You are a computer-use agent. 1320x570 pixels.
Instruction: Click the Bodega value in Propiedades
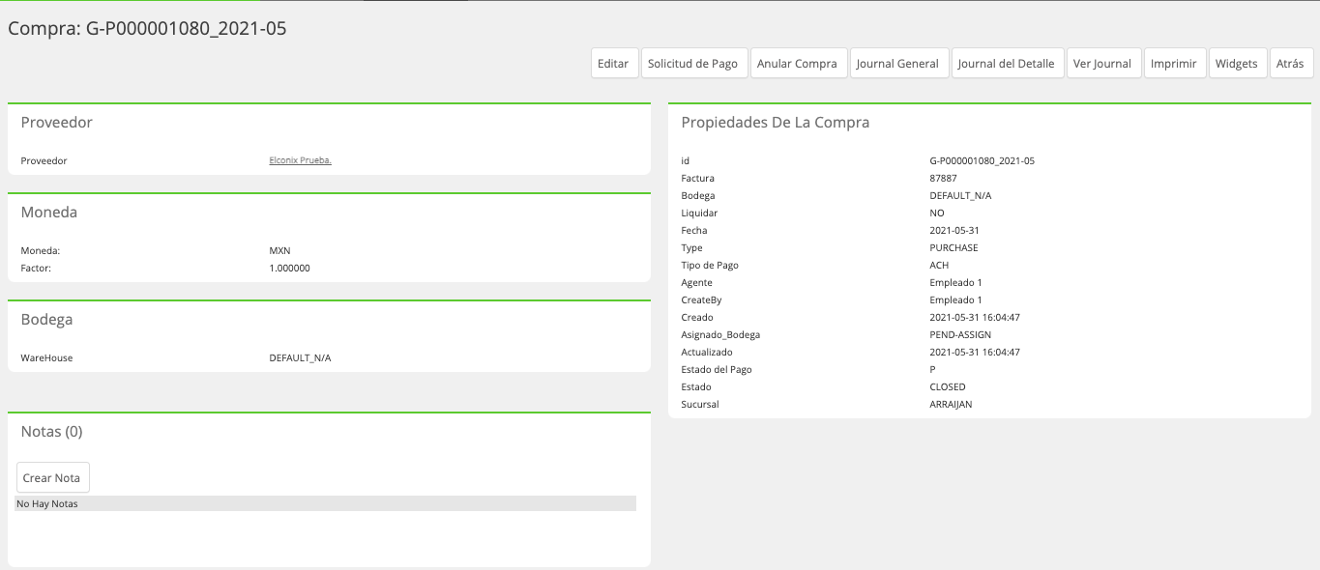tap(960, 195)
